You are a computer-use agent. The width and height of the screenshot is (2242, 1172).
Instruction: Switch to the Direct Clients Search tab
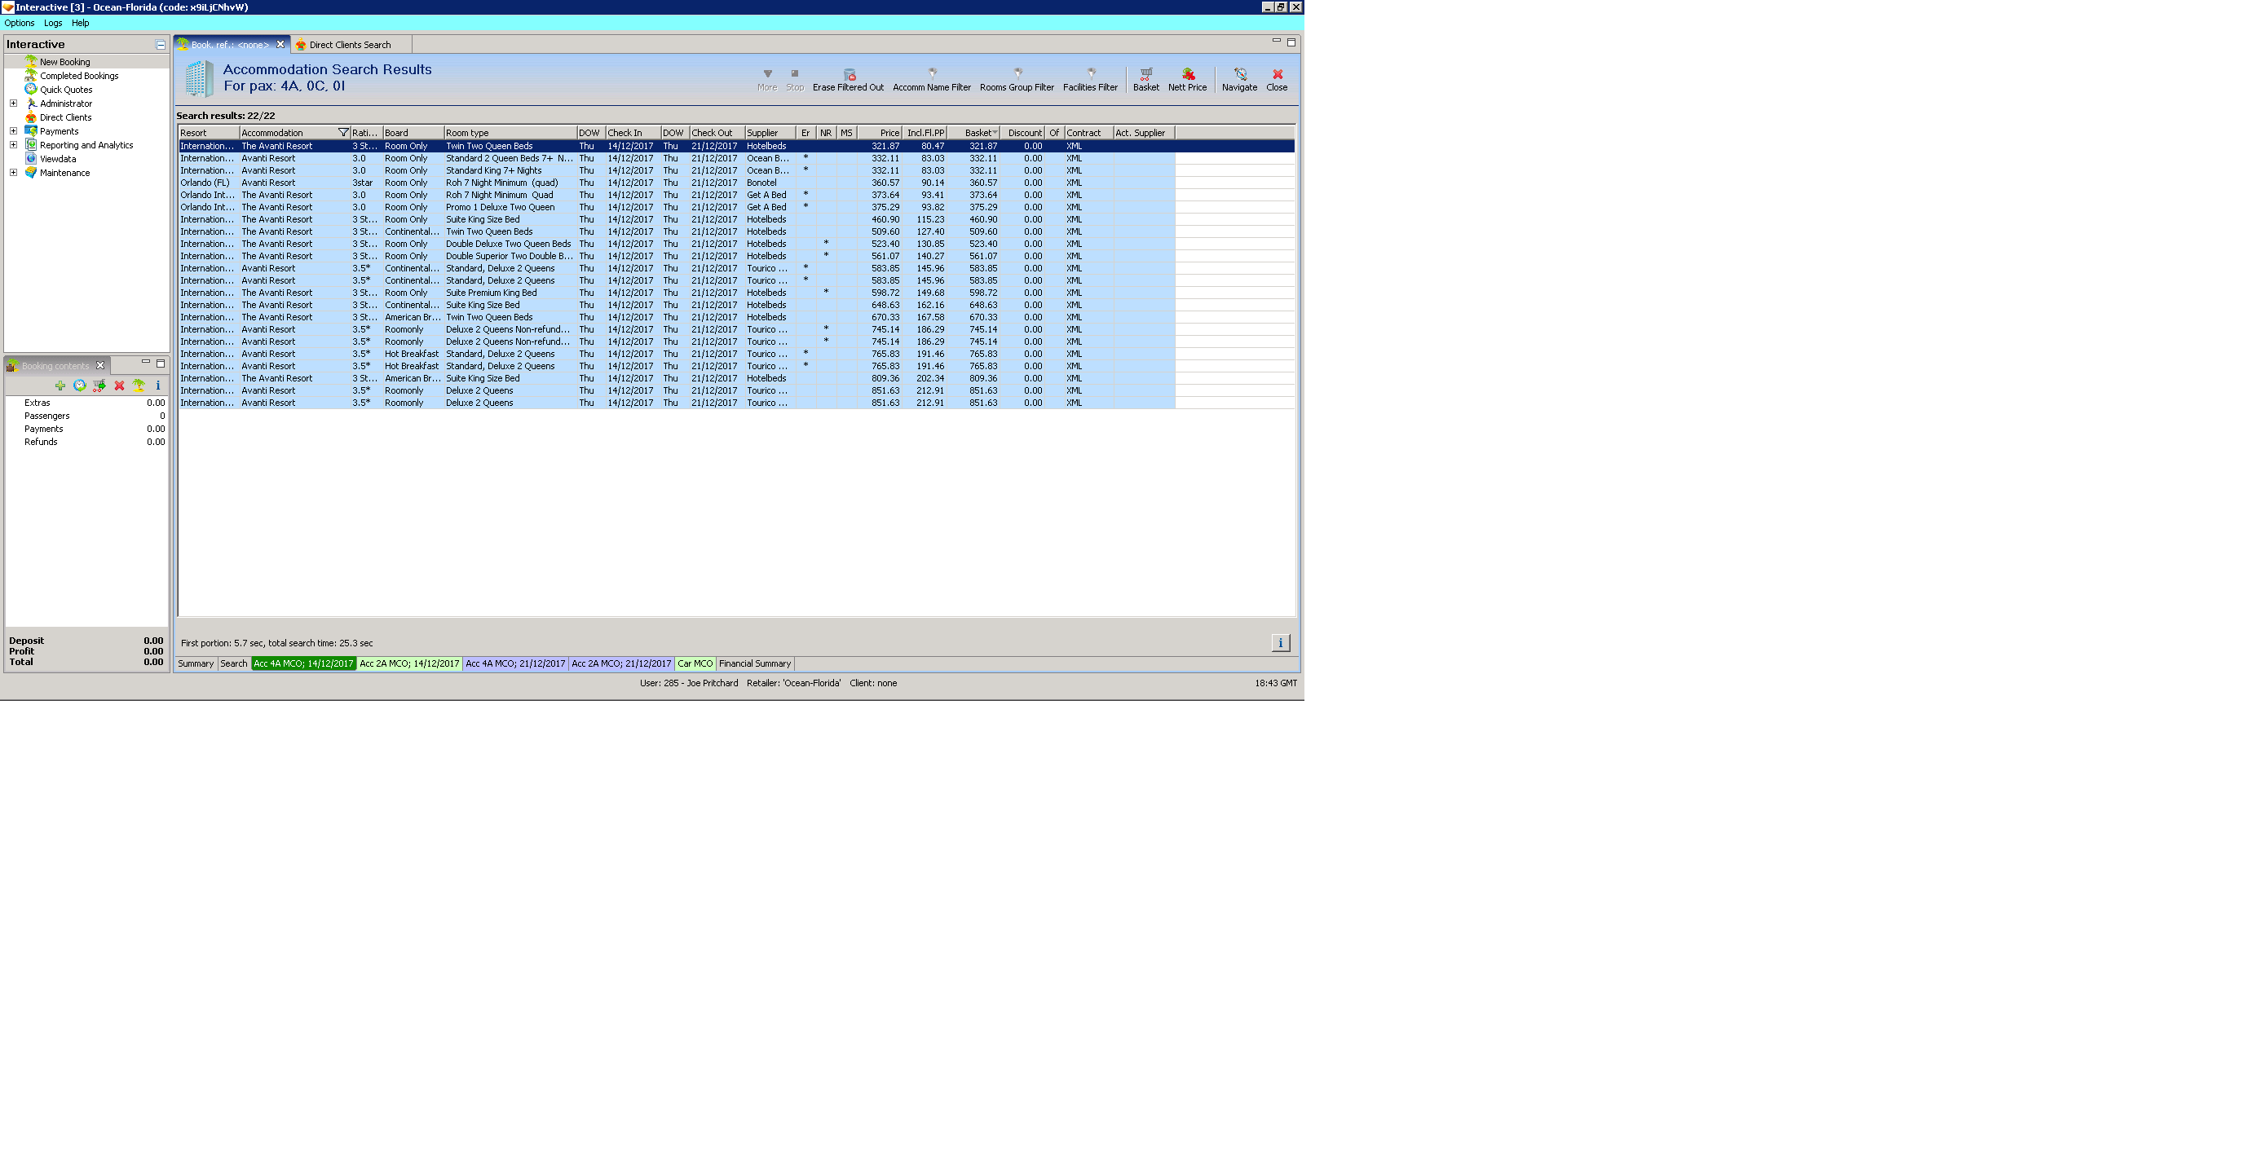[350, 46]
